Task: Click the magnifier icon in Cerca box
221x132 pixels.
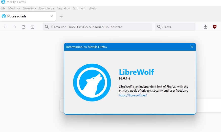Action: 159,27
